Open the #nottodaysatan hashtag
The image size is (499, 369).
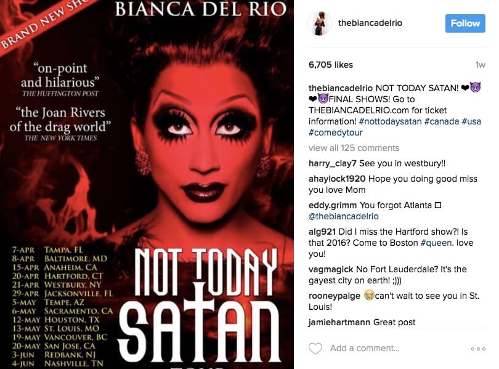pyautogui.click(x=390, y=121)
